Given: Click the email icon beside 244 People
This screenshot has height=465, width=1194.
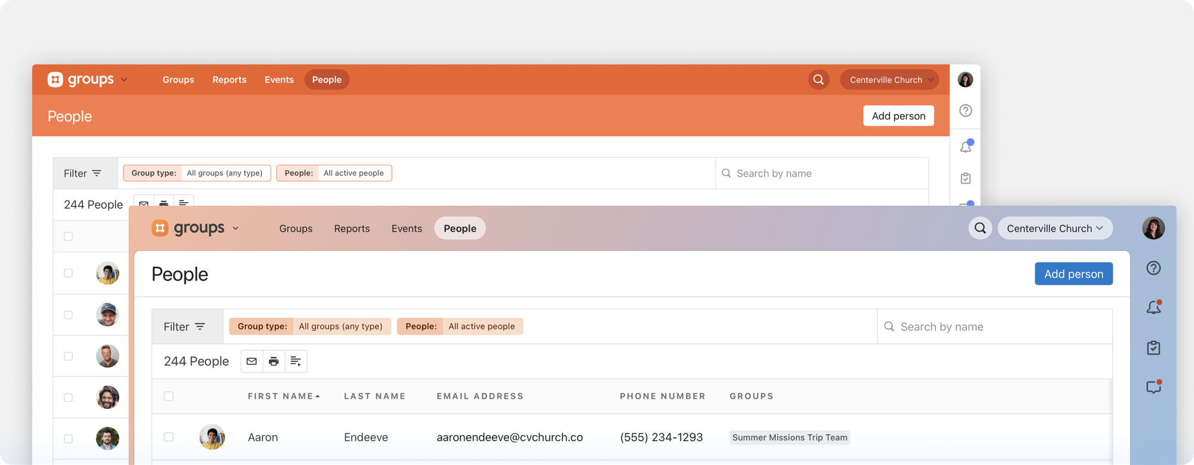Looking at the screenshot, I should click(251, 361).
